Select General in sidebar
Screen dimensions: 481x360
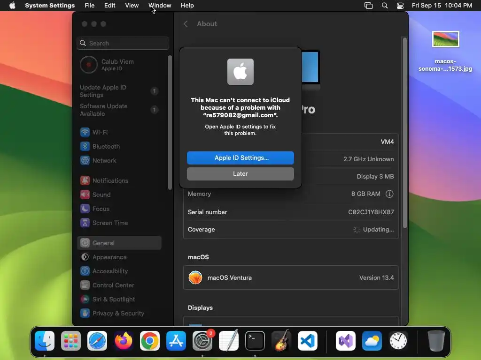[x=120, y=243]
